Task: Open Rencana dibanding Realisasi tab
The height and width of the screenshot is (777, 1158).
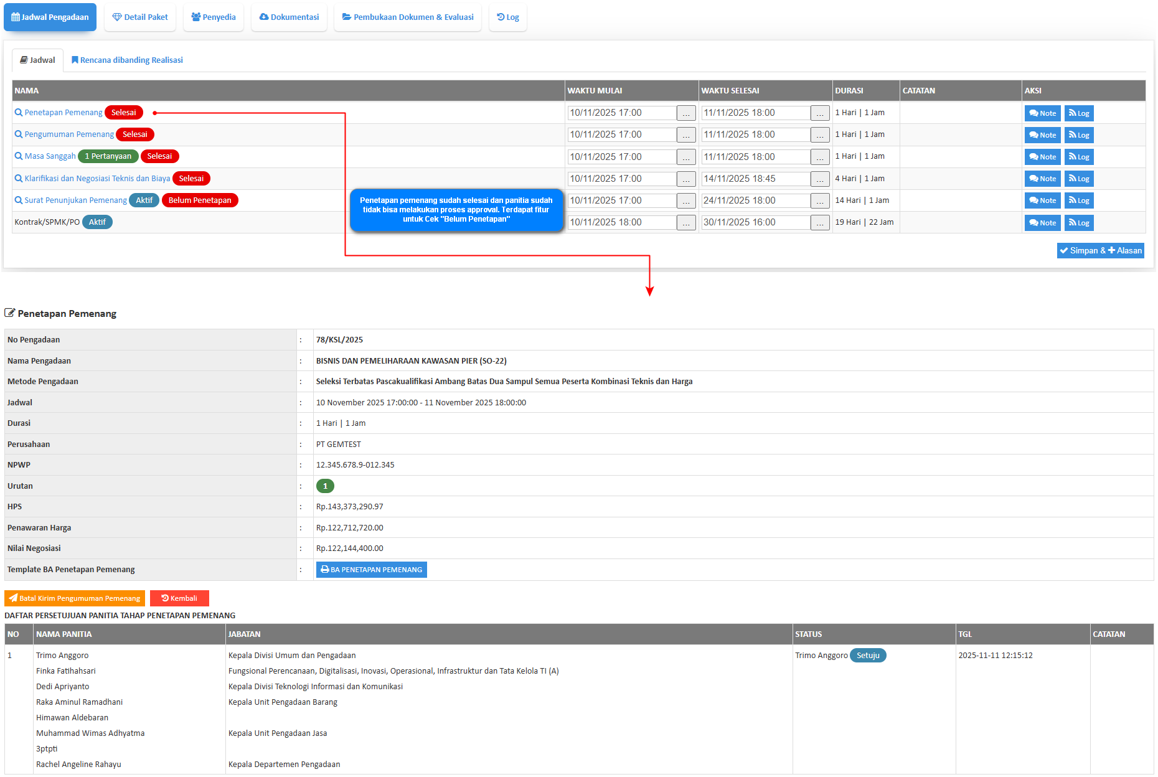Action: [127, 60]
